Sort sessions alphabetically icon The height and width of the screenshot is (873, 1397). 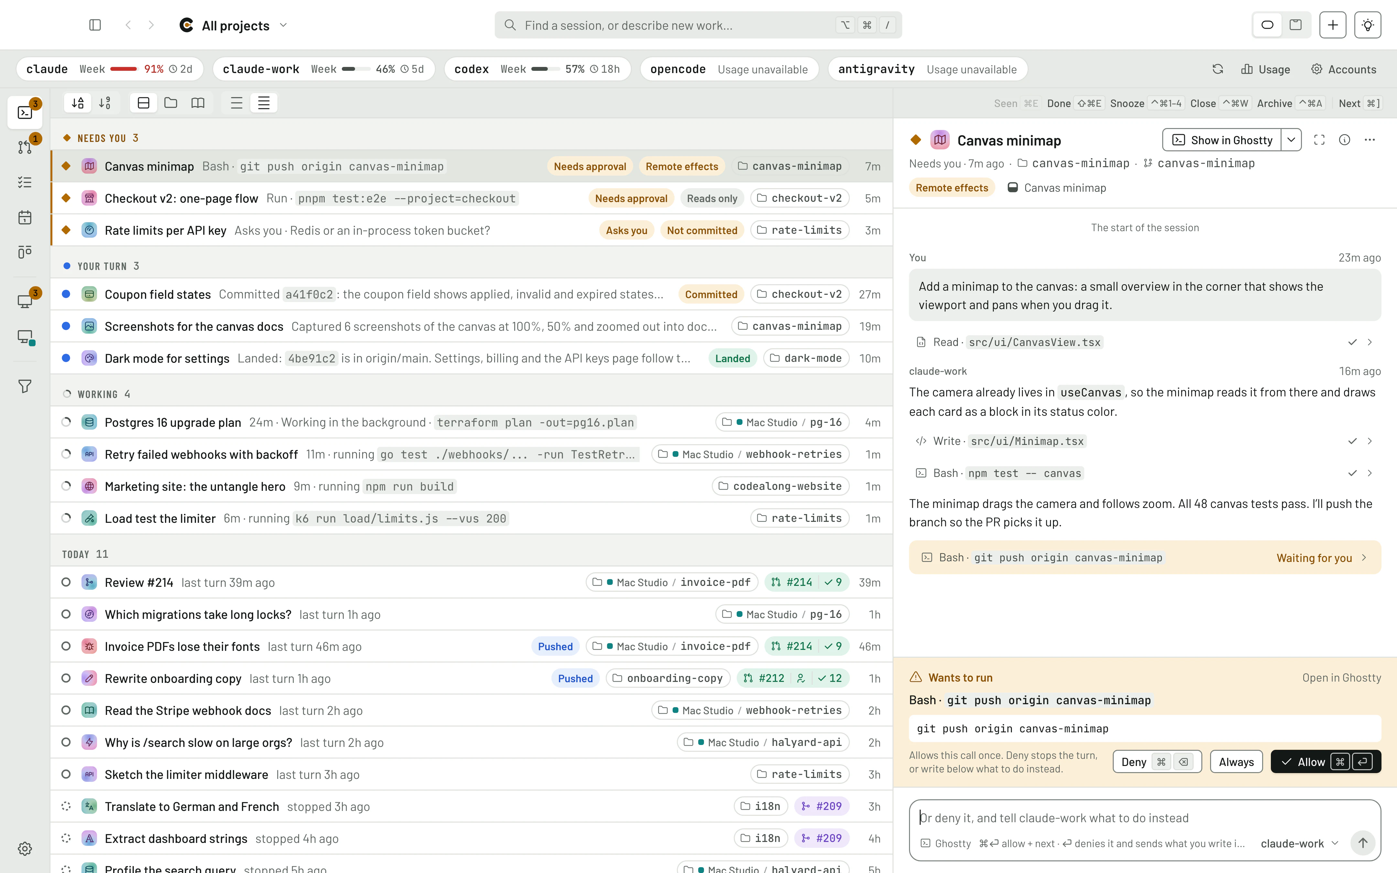click(78, 103)
